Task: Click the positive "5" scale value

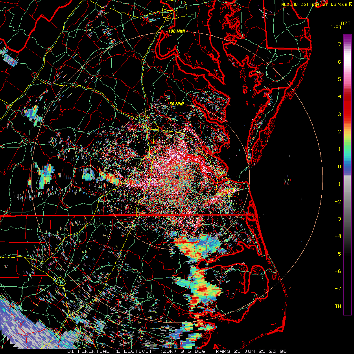Action: (x=339, y=79)
